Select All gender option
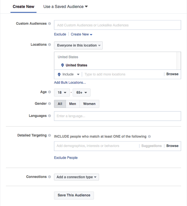Image resolution: width=187 pixels, height=206 pixels. coord(60,104)
